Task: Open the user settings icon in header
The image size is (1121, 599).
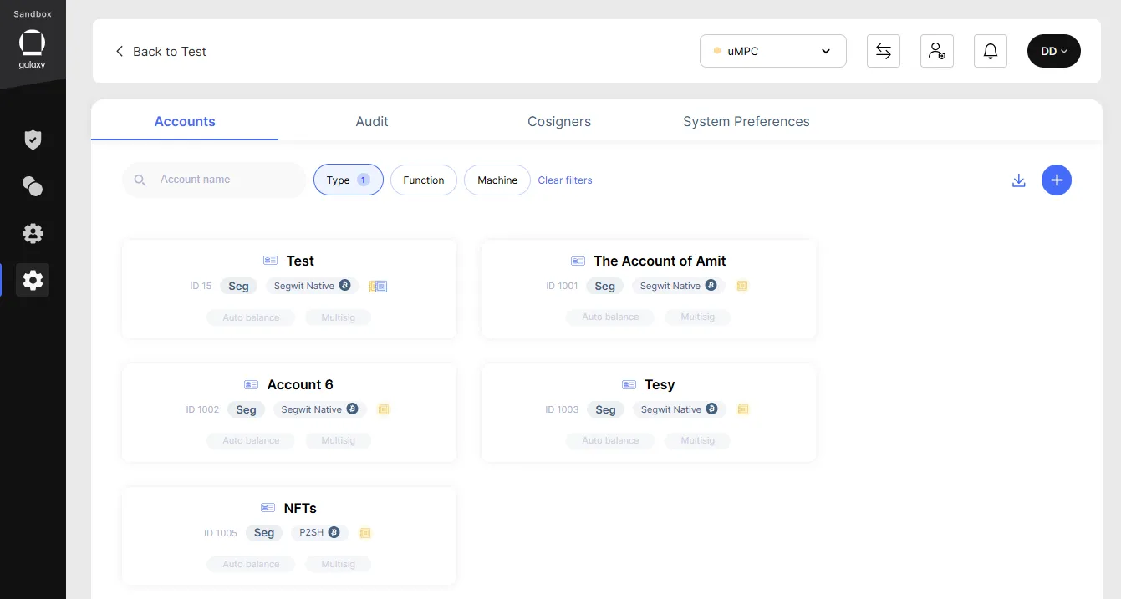Action: coord(937,51)
